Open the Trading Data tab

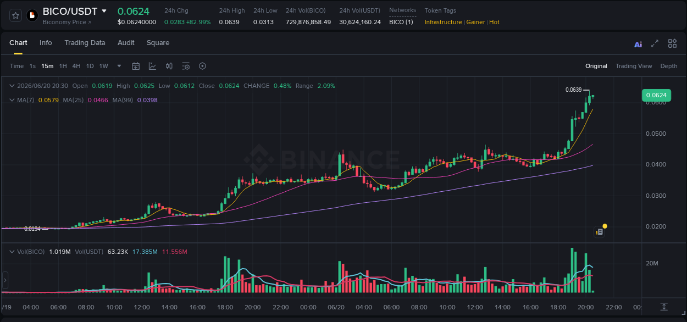(x=85, y=43)
